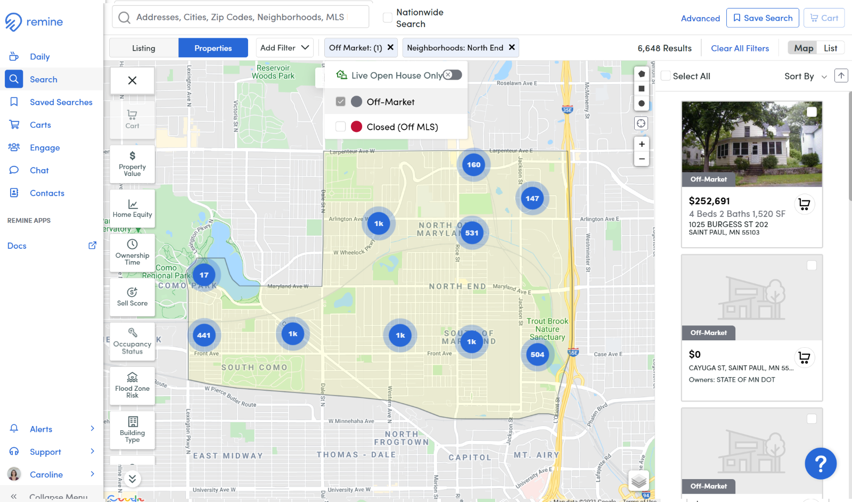Select the Cayuga St listing checkbox
The height and width of the screenshot is (502, 852).
(x=812, y=265)
